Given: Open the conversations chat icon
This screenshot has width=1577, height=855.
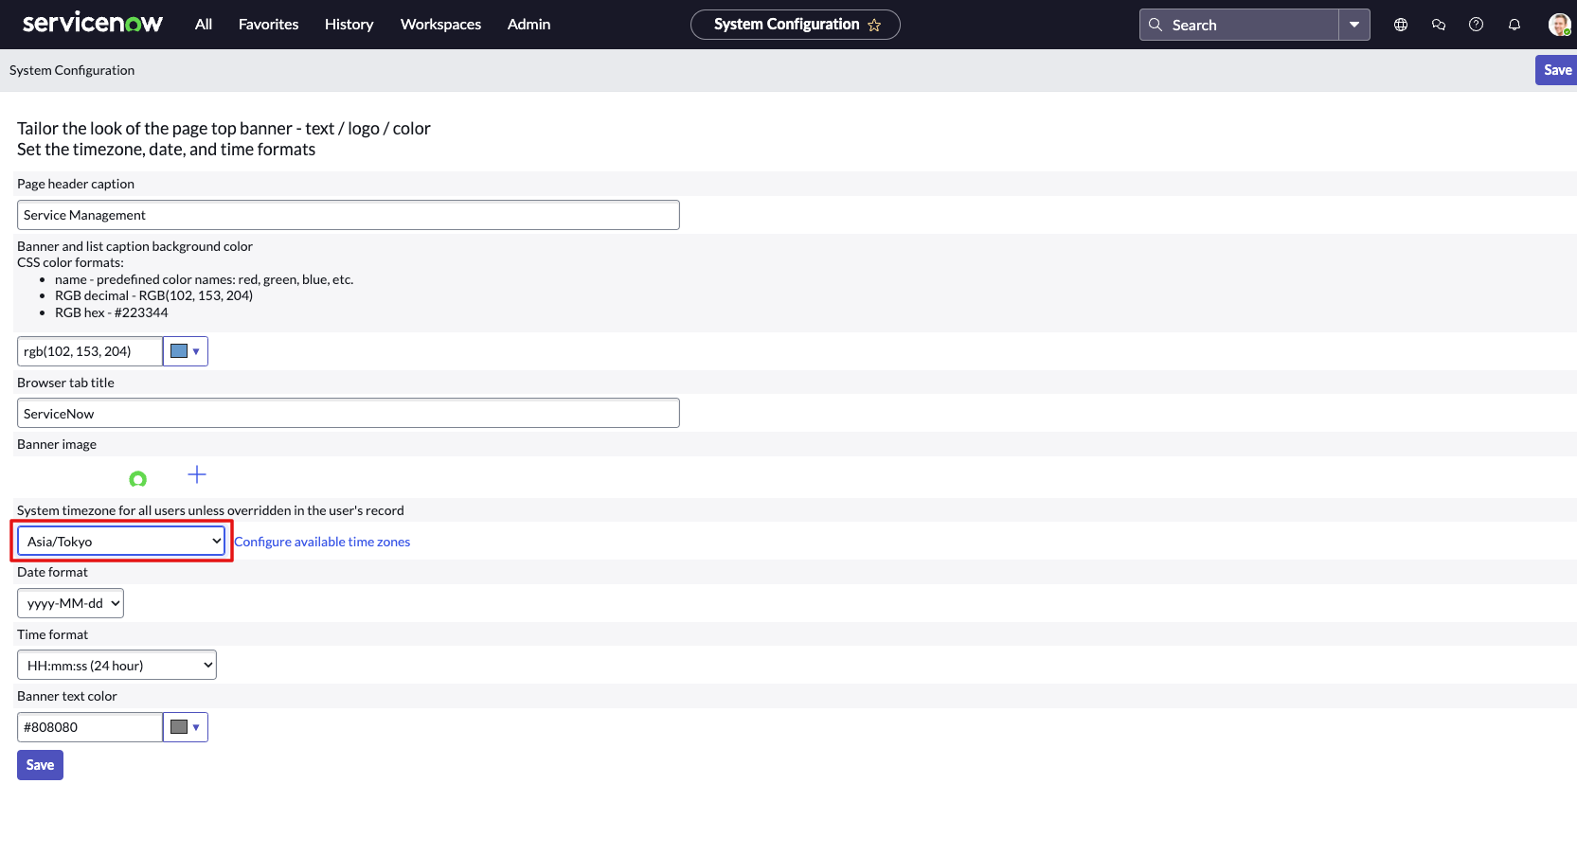Looking at the screenshot, I should coord(1438,25).
